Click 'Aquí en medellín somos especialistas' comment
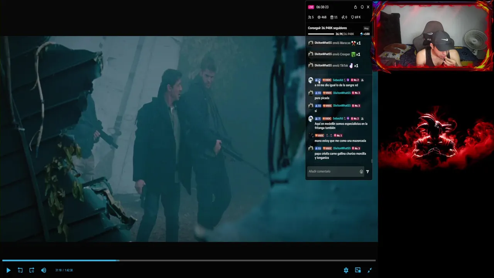 341,126
